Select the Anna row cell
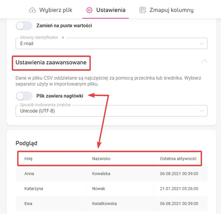This screenshot has width=221, height=214. click(29, 174)
